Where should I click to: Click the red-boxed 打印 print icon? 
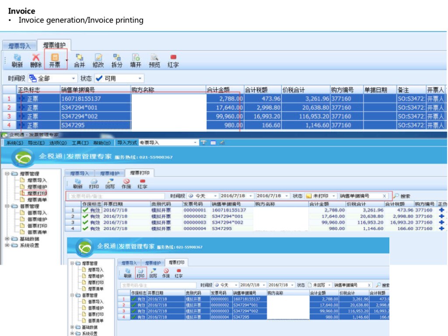tap(140, 273)
